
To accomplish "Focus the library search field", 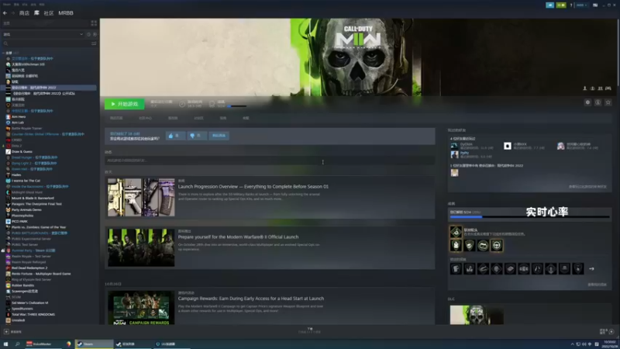I will tap(46, 43).
